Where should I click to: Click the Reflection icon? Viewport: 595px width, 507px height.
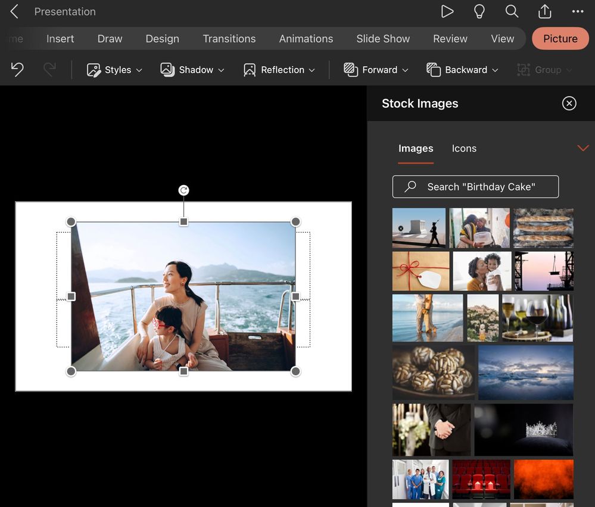(x=250, y=70)
